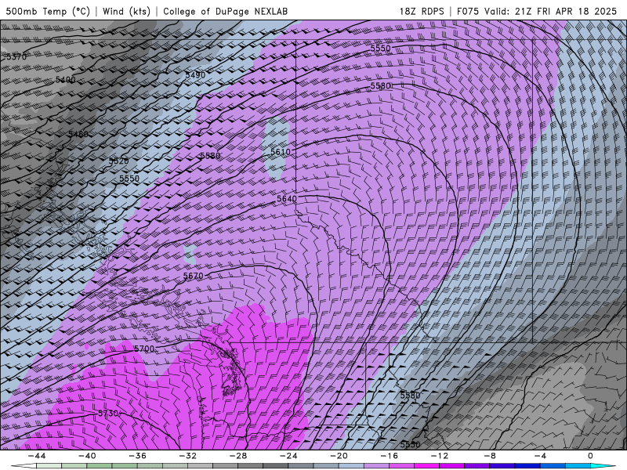The width and height of the screenshot is (627, 470).
Task: Select the 5700 height contour label
Action: pyautogui.click(x=144, y=349)
